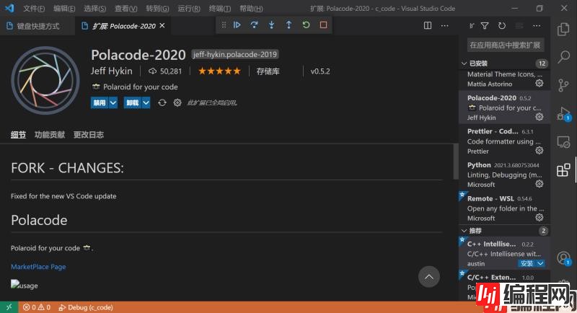Stop debugging with the red square
The height and width of the screenshot is (313, 577).
(323, 25)
